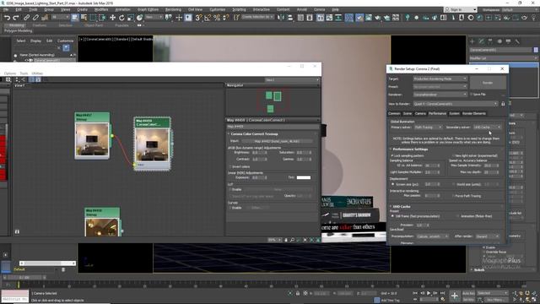
Task: Choose the Select and Rotate tool
Action: [121, 18]
